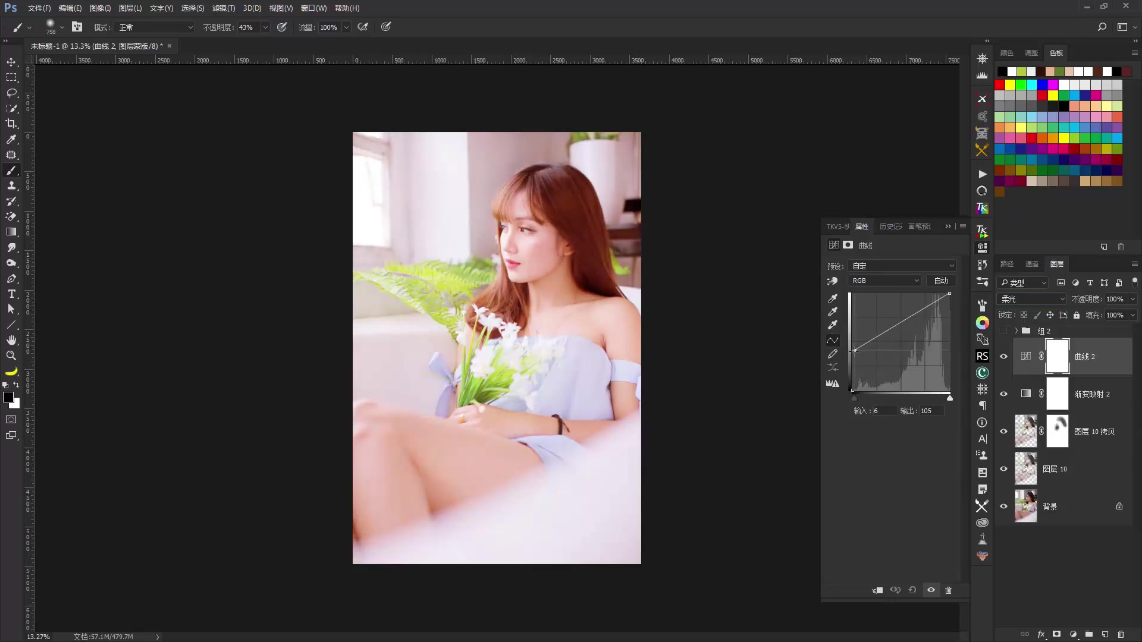Image resolution: width=1142 pixels, height=642 pixels.
Task: Select the Crop tool
Action: 11,124
